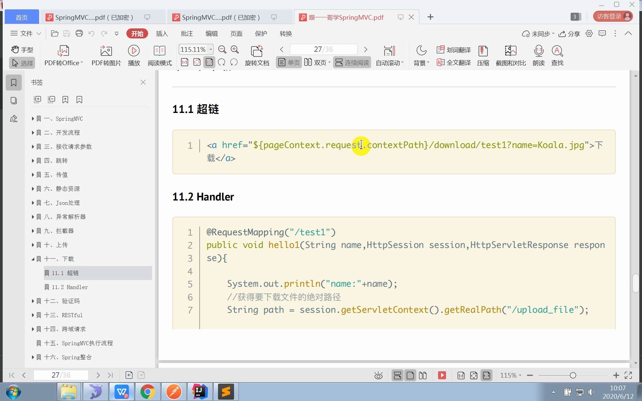Click the add bookmark icon in panel

tap(65, 100)
